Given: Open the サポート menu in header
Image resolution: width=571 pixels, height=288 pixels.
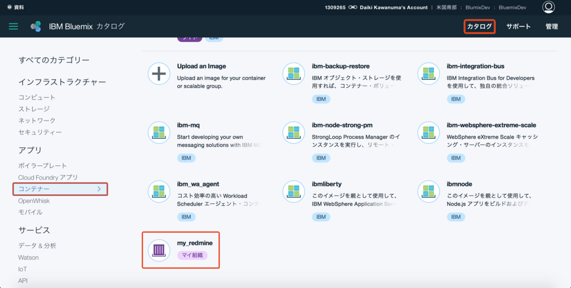Looking at the screenshot, I should coord(518,26).
